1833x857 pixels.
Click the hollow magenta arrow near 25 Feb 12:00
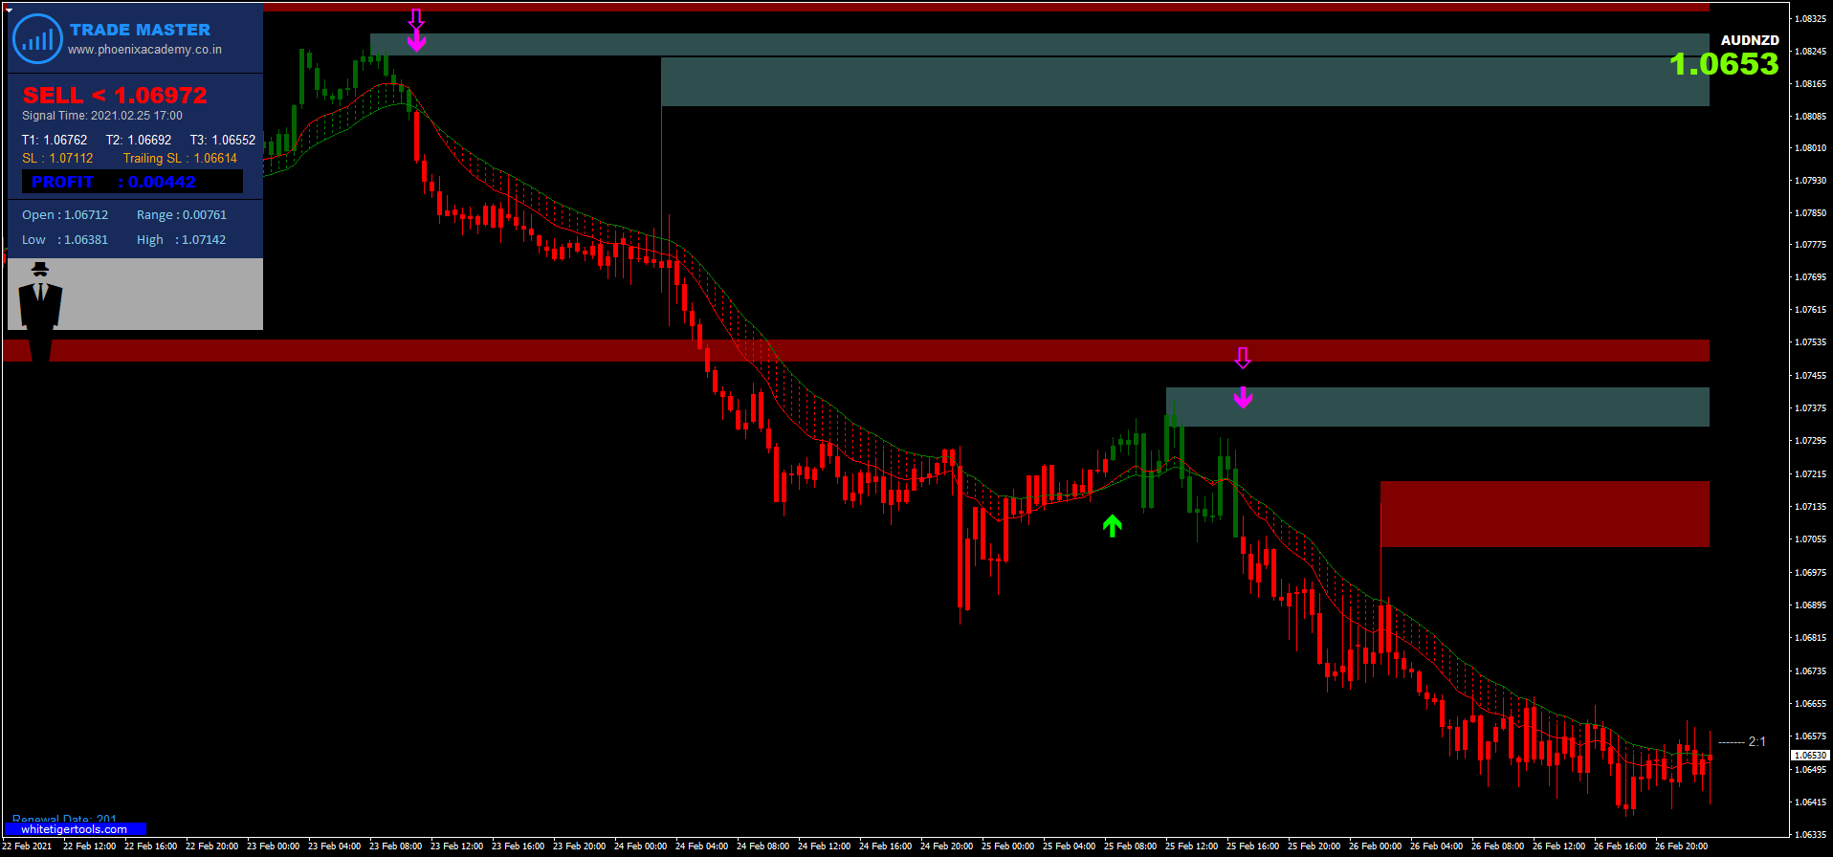click(x=1243, y=358)
